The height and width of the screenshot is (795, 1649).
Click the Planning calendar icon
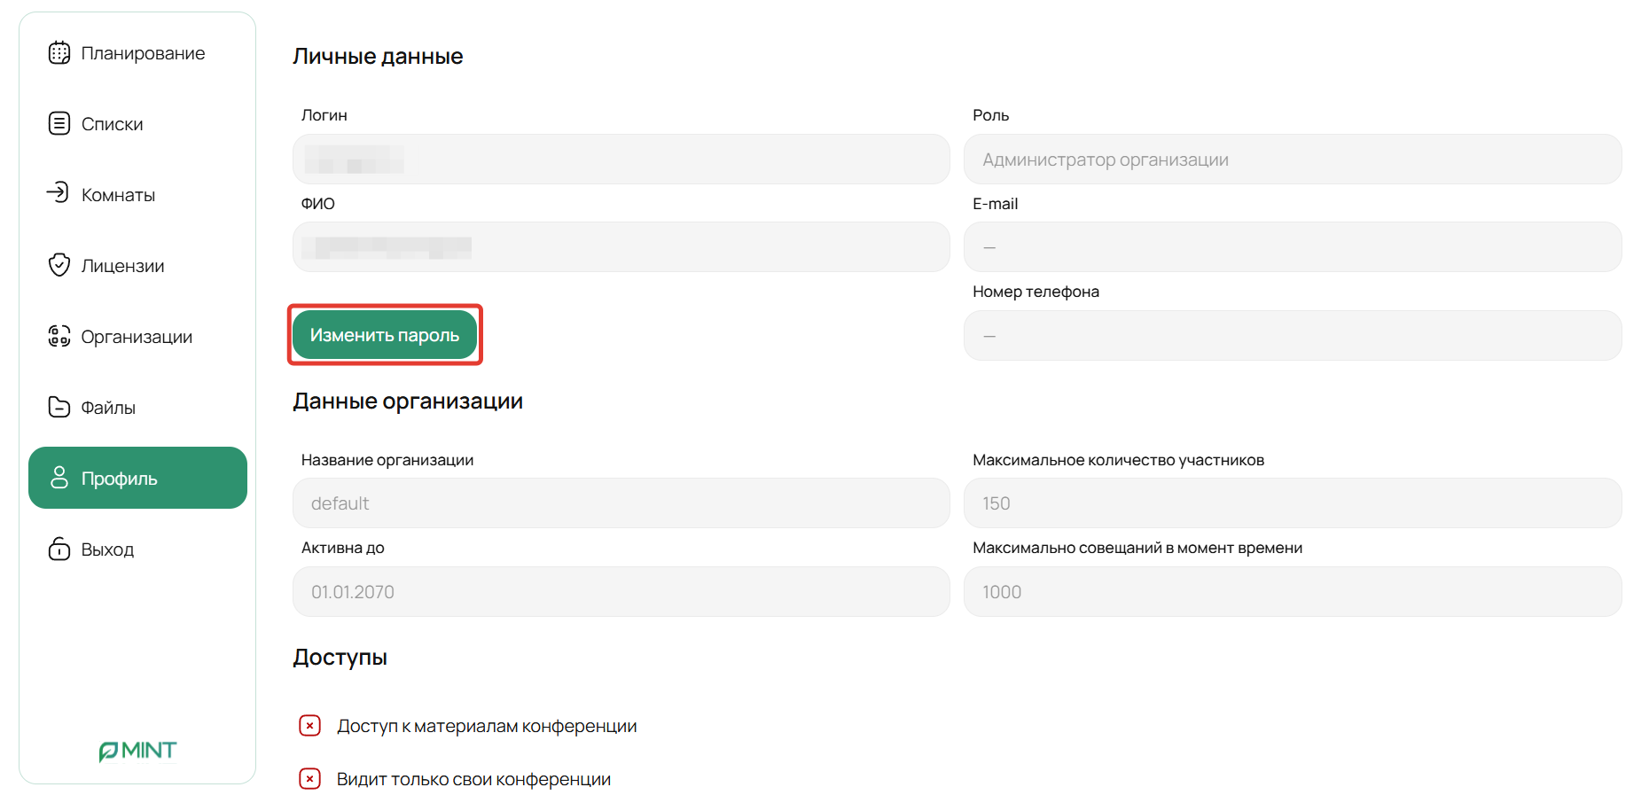click(59, 53)
